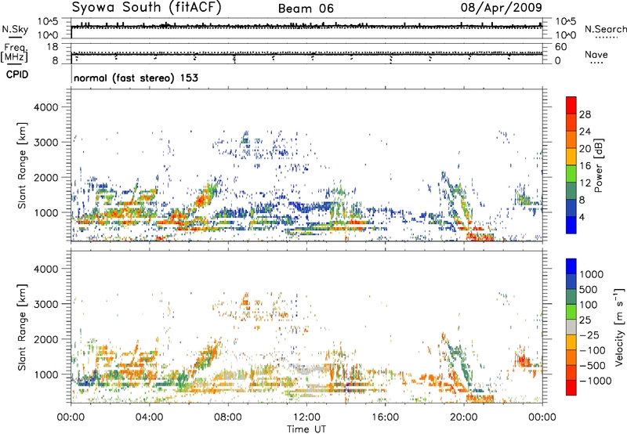The image size is (627, 434).
Task: Pick the gray -25 to 25 velocity segment
Action: pos(571,327)
